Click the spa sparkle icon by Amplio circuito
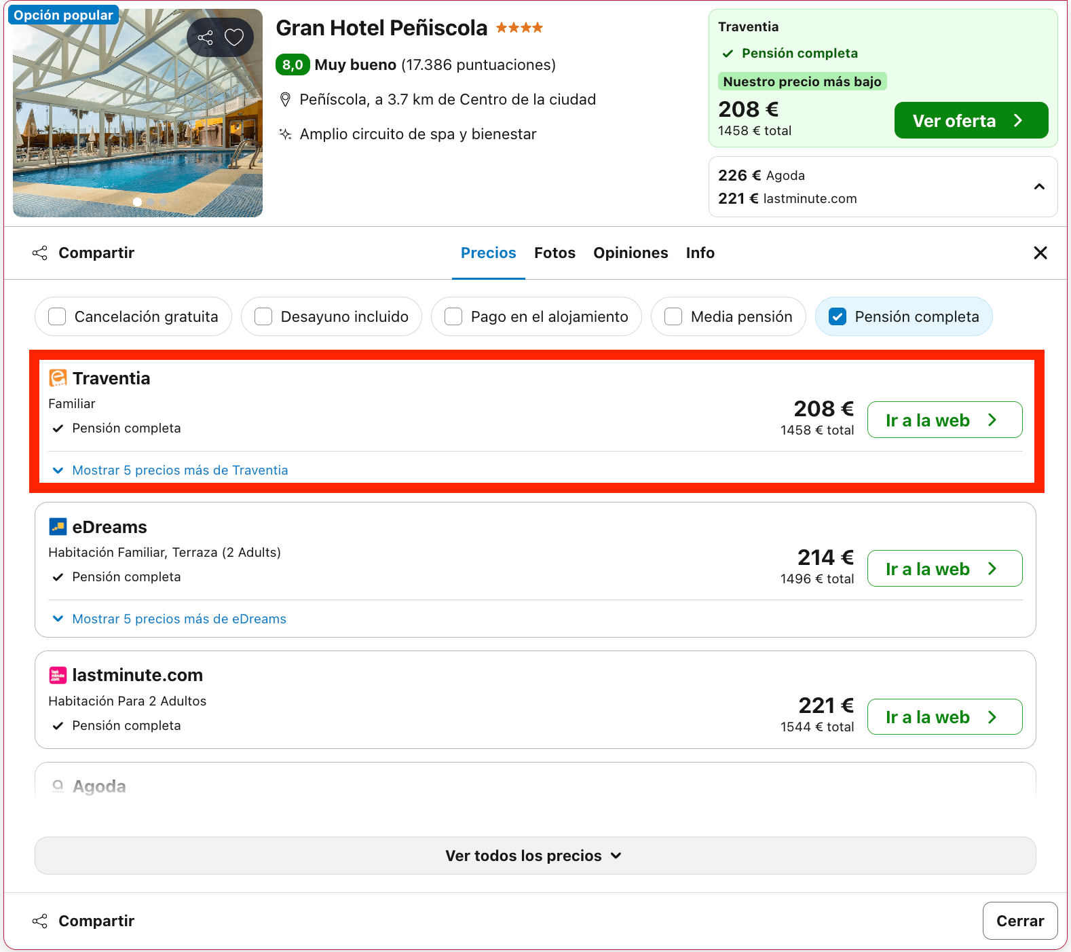The height and width of the screenshot is (952, 1071). [286, 134]
